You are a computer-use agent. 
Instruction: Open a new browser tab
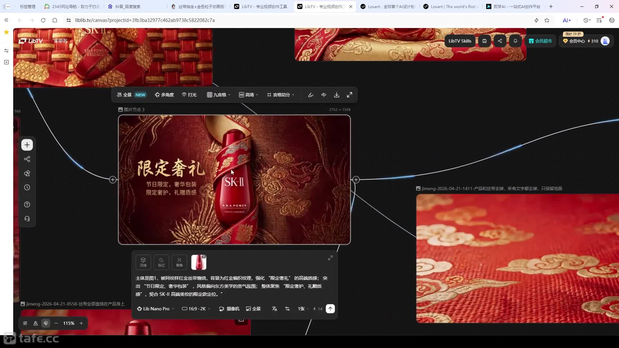click(x=551, y=6)
